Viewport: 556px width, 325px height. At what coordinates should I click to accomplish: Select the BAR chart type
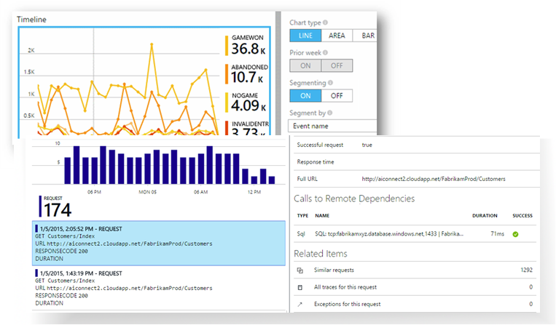point(365,36)
